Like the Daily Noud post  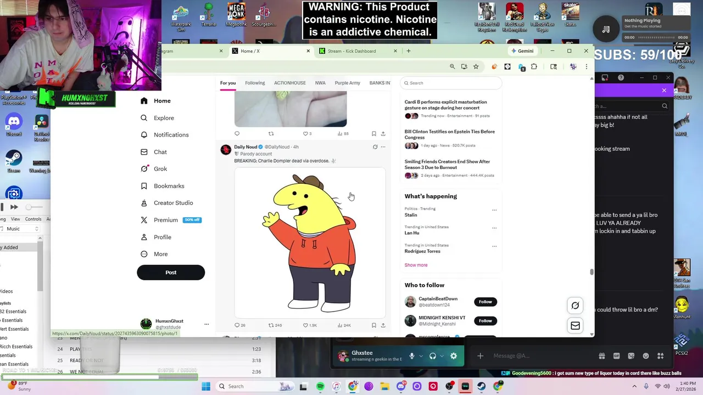(310, 325)
